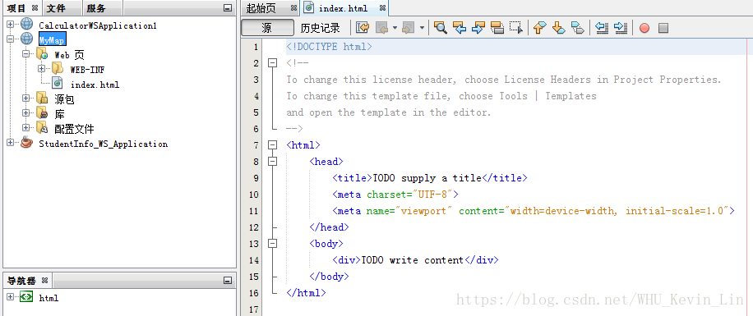Click the greyed-out navigate Forward icon
The width and height of the screenshot is (753, 316).
[x=409, y=28]
